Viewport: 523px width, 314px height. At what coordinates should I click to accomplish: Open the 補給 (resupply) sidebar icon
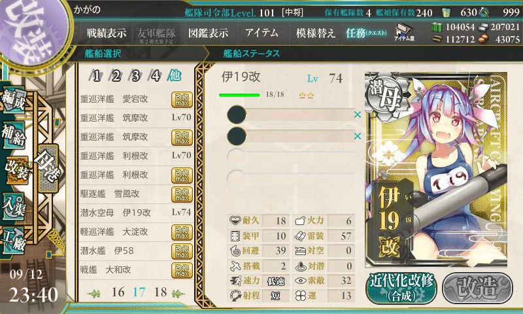click(13, 135)
